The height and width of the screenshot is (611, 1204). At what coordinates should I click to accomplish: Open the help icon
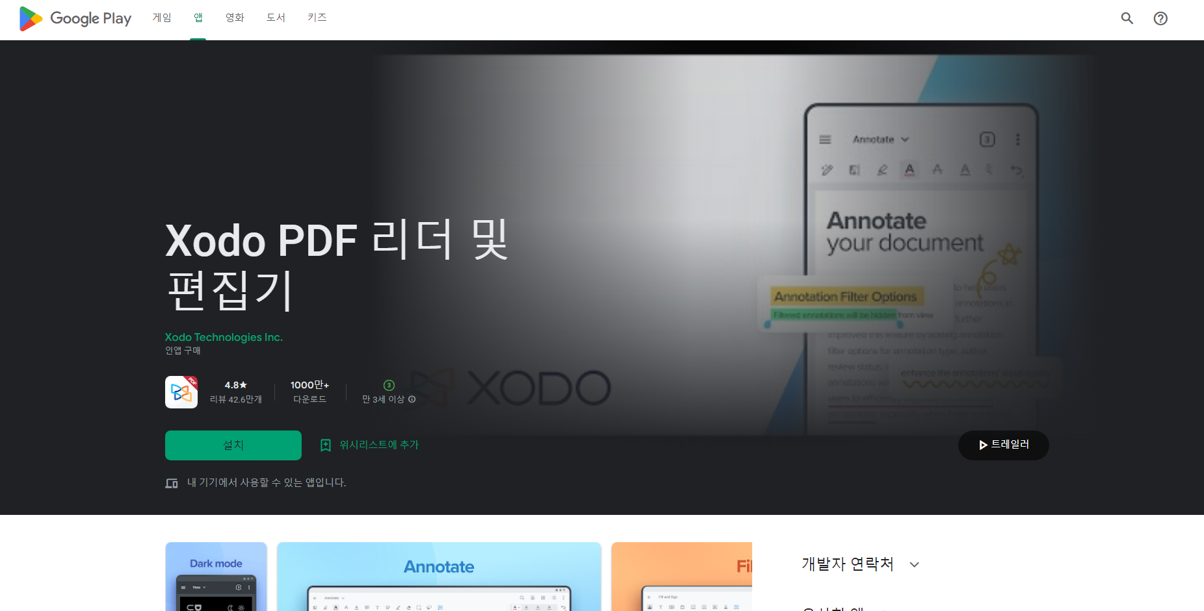point(1160,18)
